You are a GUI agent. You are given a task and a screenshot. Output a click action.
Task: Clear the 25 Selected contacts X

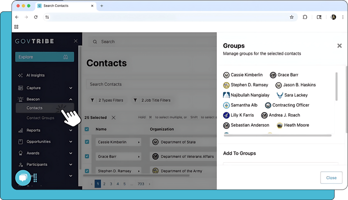pos(113,118)
